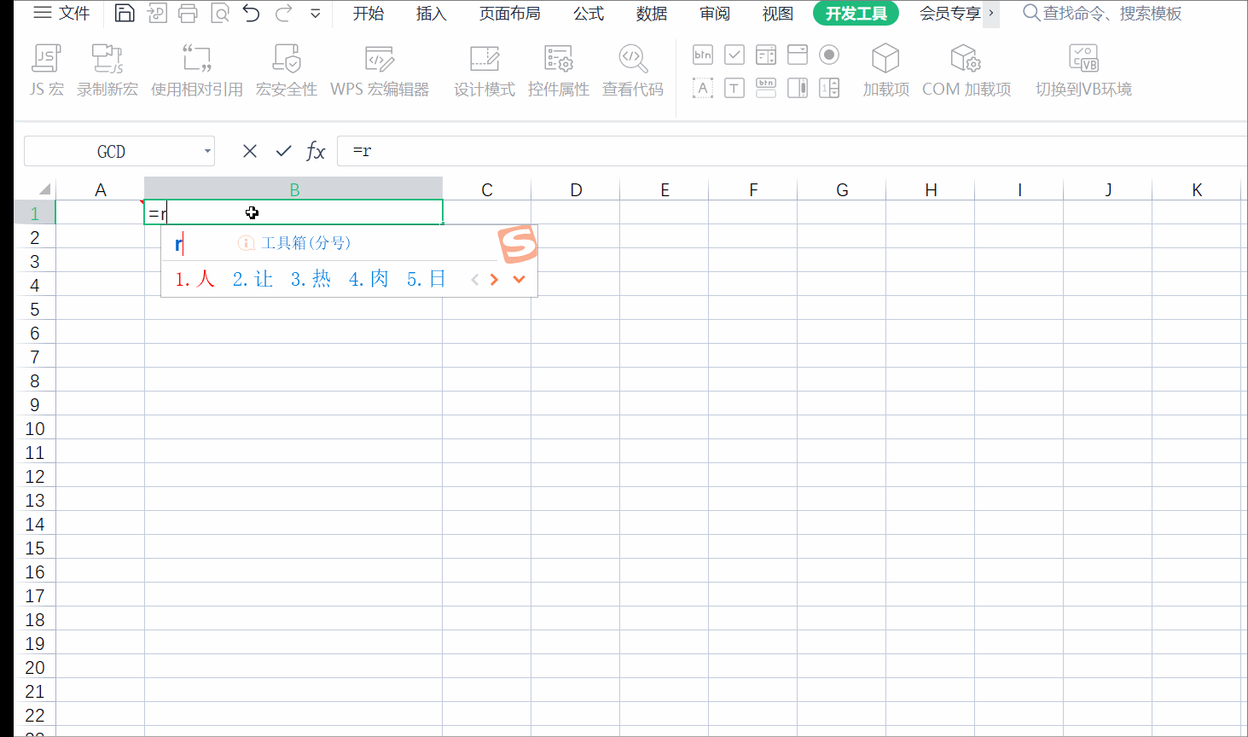
Task: Click the Sogou S logo icon
Action: (518, 244)
